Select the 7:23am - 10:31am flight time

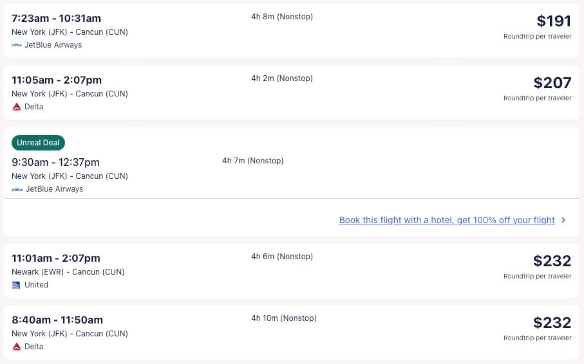pos(56,18)
